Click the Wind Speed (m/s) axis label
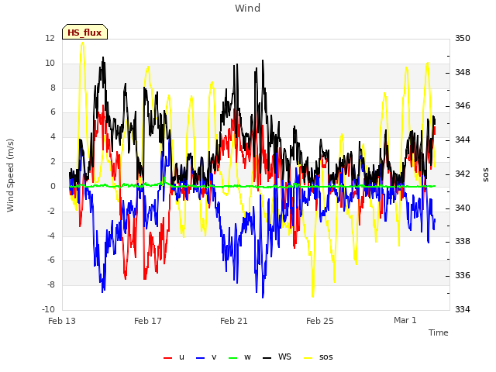Image resolution: width=496 pixels, height=372 pixels. (10, 175)
